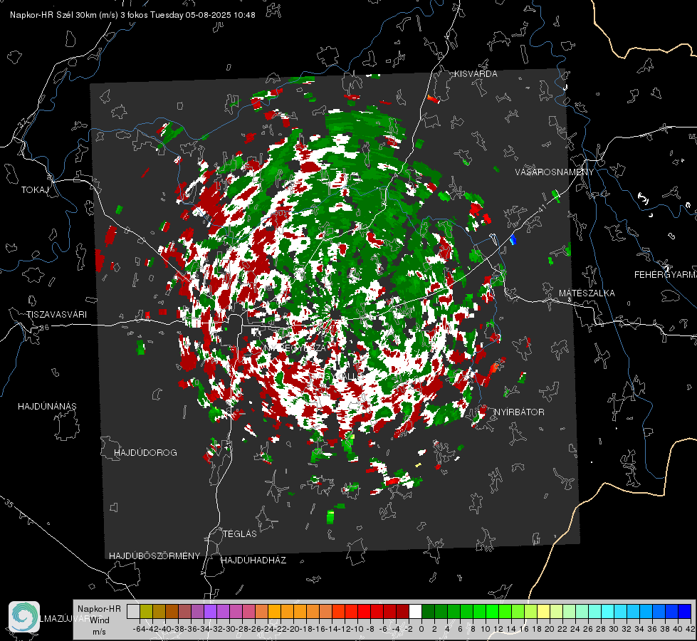Click the TOKAJ town label
The width and height of the screenshot is (697, 641).
[x=35, y=190]
